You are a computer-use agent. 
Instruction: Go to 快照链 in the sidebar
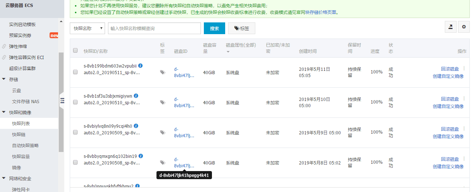tap(19, 134)
